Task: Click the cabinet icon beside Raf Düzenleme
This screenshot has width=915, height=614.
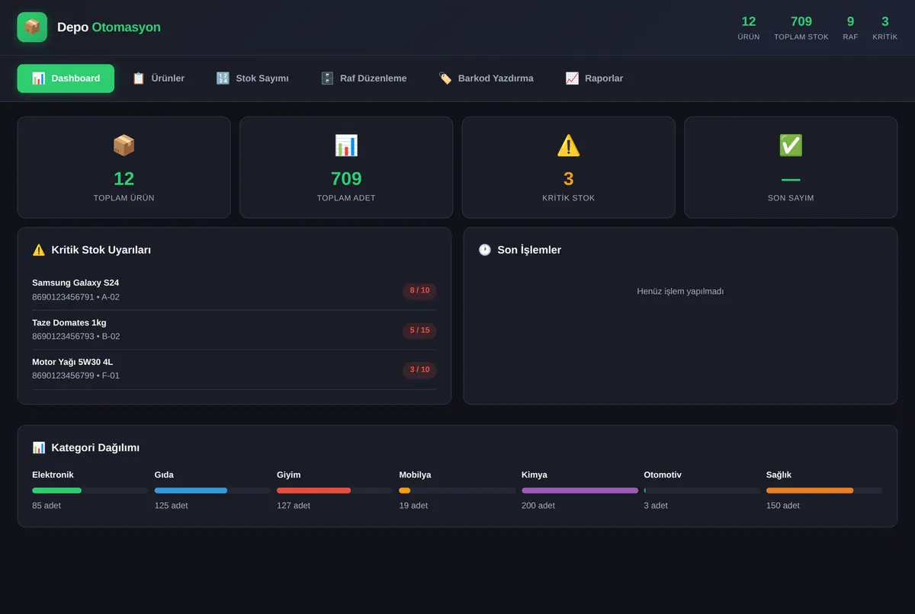Action: coord(327,78)
